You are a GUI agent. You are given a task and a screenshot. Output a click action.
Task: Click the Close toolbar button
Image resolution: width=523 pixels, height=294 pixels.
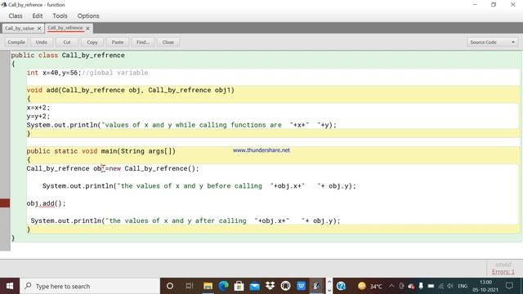(168, 42)
